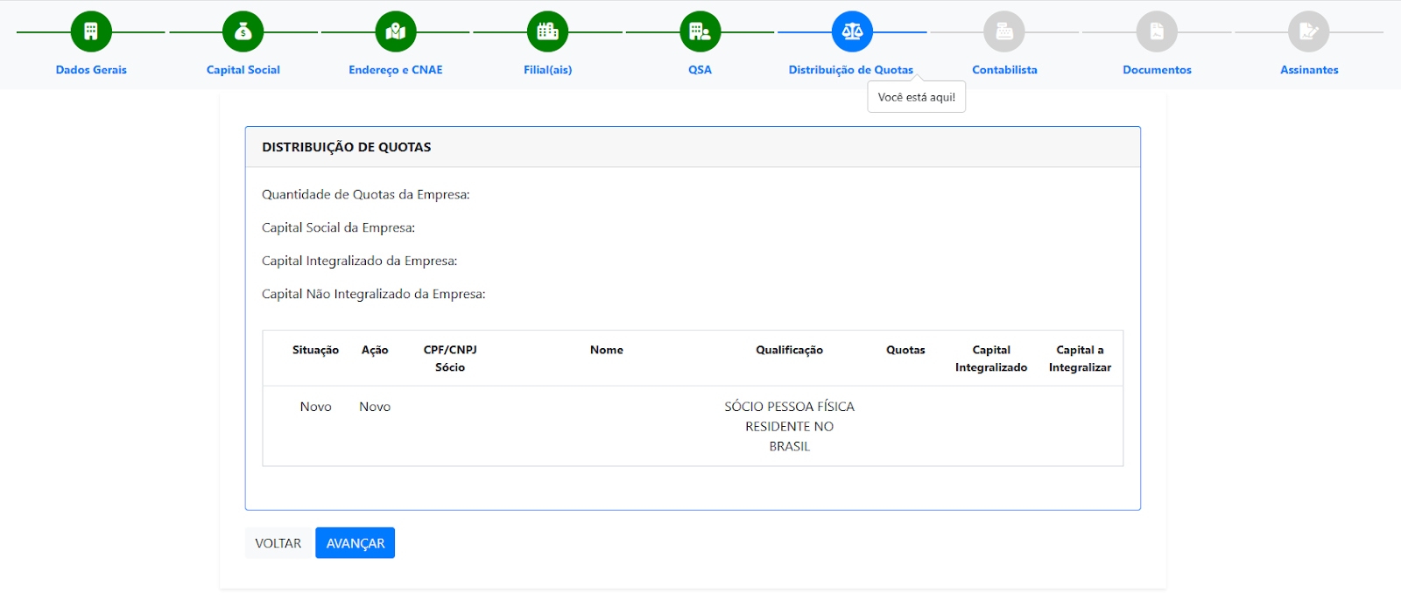This screenshot has width=1401, height=600.
Task: Click 'Quantidade de Quotas da Empresa:' label
Action: 366,194
